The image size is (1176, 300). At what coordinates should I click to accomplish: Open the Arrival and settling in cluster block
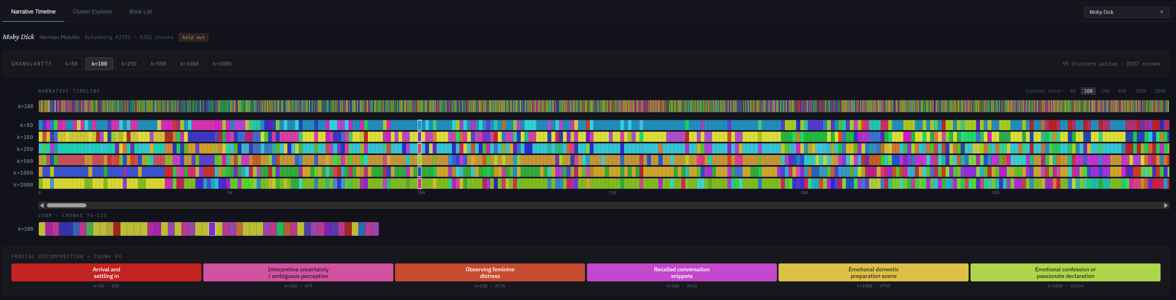pyautogui.click(x=106, y=272)
